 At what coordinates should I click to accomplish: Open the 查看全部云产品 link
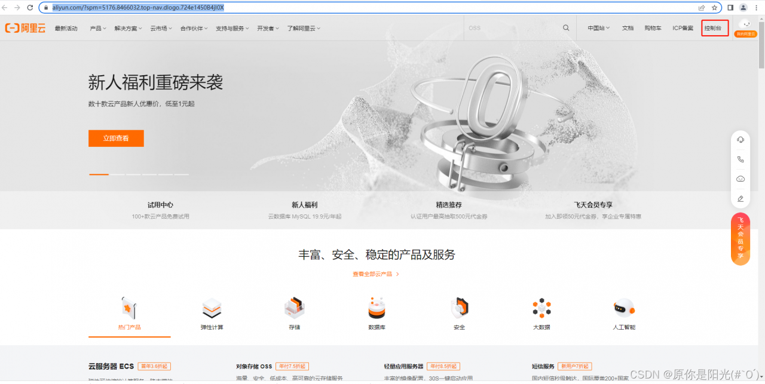pos(374,274)
